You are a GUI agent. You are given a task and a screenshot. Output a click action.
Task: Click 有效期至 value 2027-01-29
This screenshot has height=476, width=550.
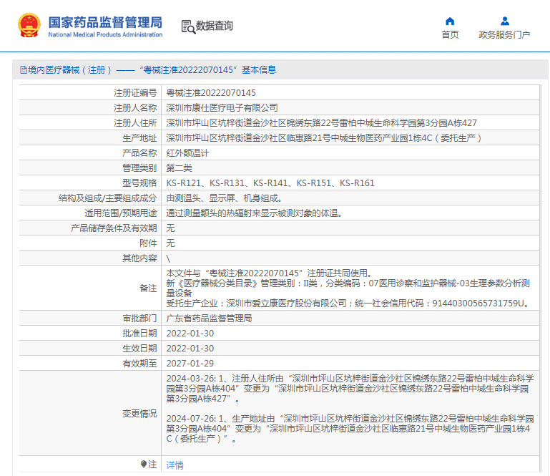(x=190, y=364)
